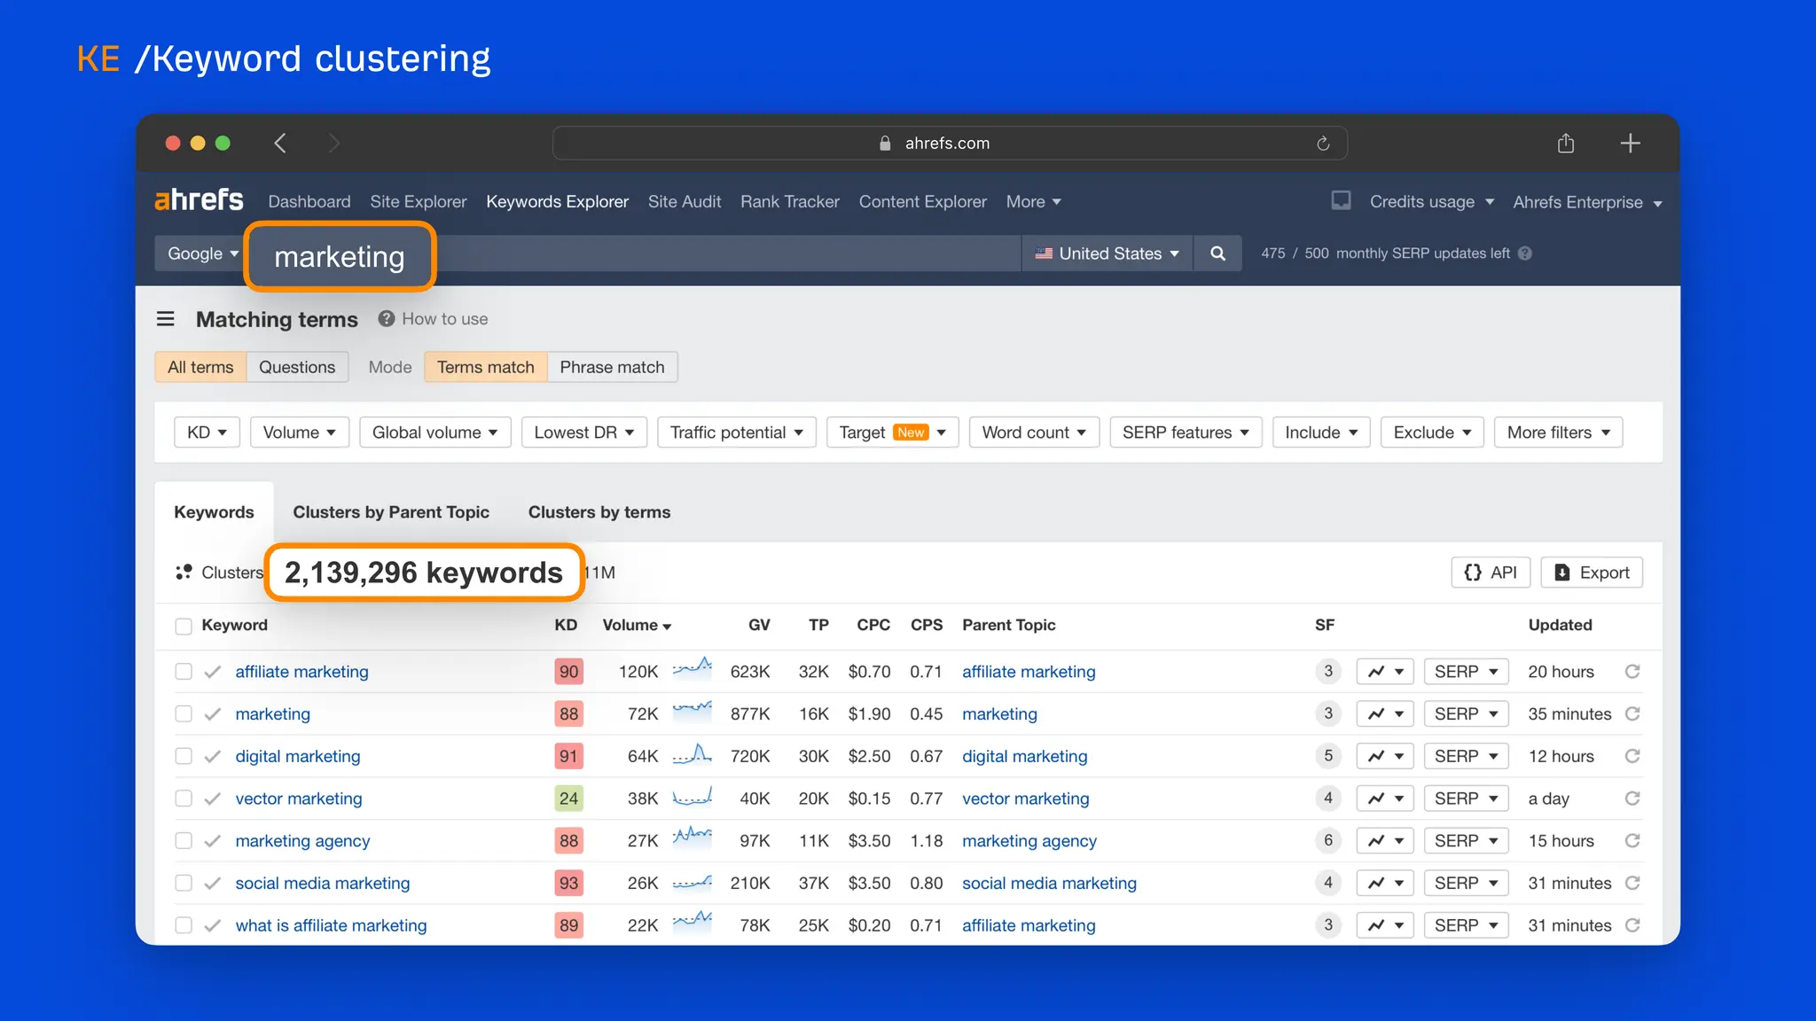The width and height of the screenshot is (1816, 1021).
Task: Check the social media marketing row checkbox
Action: [x=184, y=883]
